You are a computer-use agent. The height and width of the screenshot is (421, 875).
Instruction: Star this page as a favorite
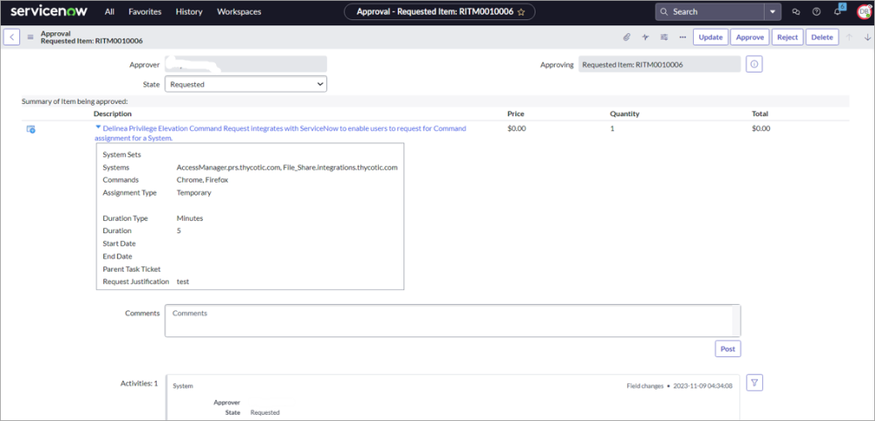pyautogui.click(x=521, y=12)
